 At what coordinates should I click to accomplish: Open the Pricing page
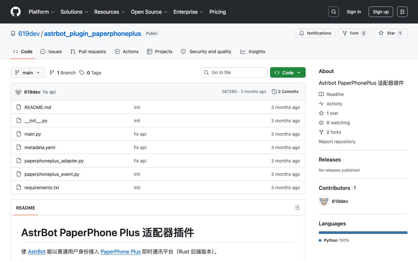pyautogui.click(x=217, y=12)
